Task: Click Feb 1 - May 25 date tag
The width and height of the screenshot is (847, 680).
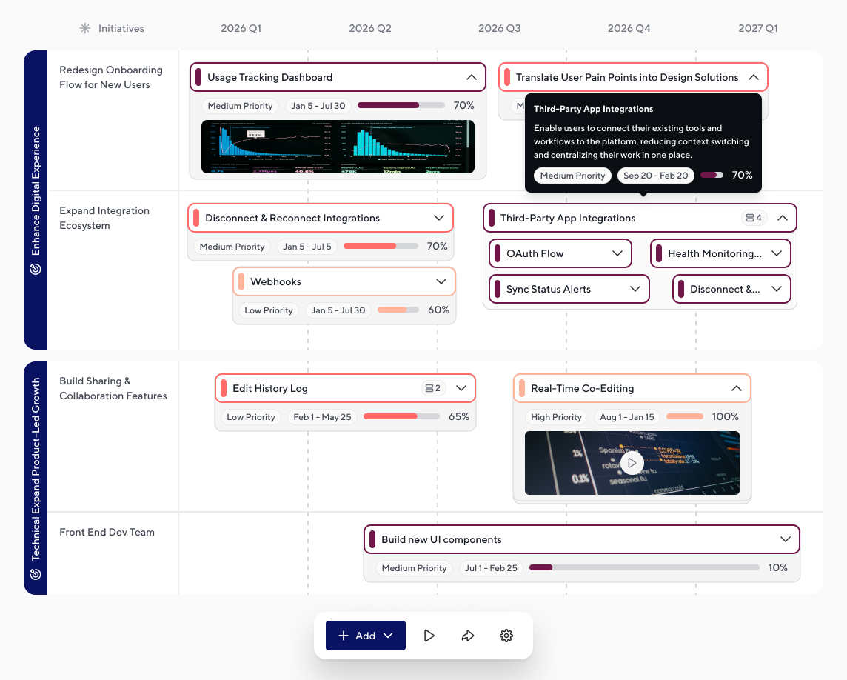Action: click(323, 417)
